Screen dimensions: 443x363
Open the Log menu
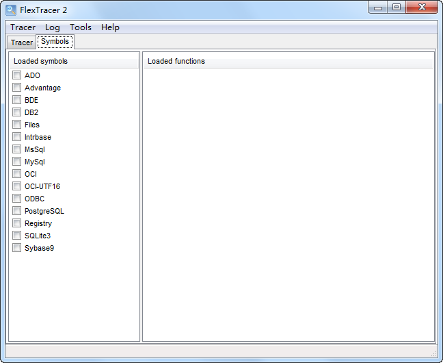[53, 27]
